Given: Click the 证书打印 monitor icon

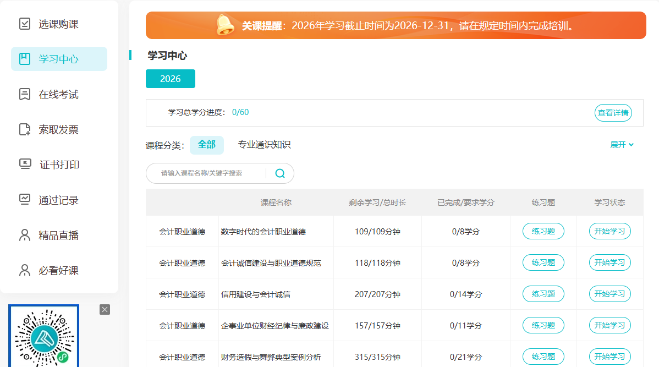Looking at the screenshot, I should pos(25,164).
